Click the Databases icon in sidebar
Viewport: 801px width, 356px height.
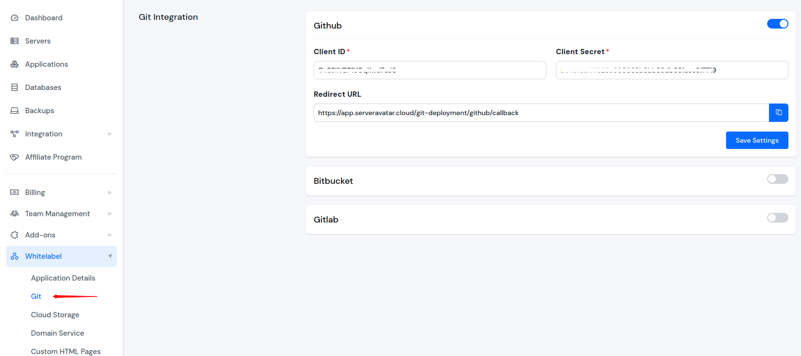15,88
